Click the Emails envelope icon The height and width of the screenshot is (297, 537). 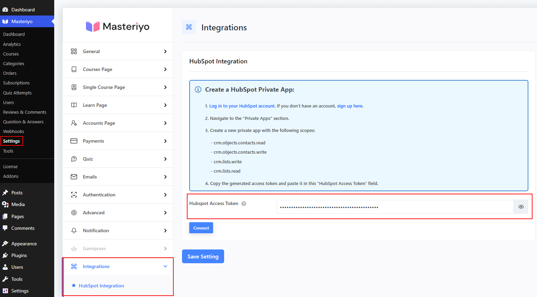click(x=74, y=177)
